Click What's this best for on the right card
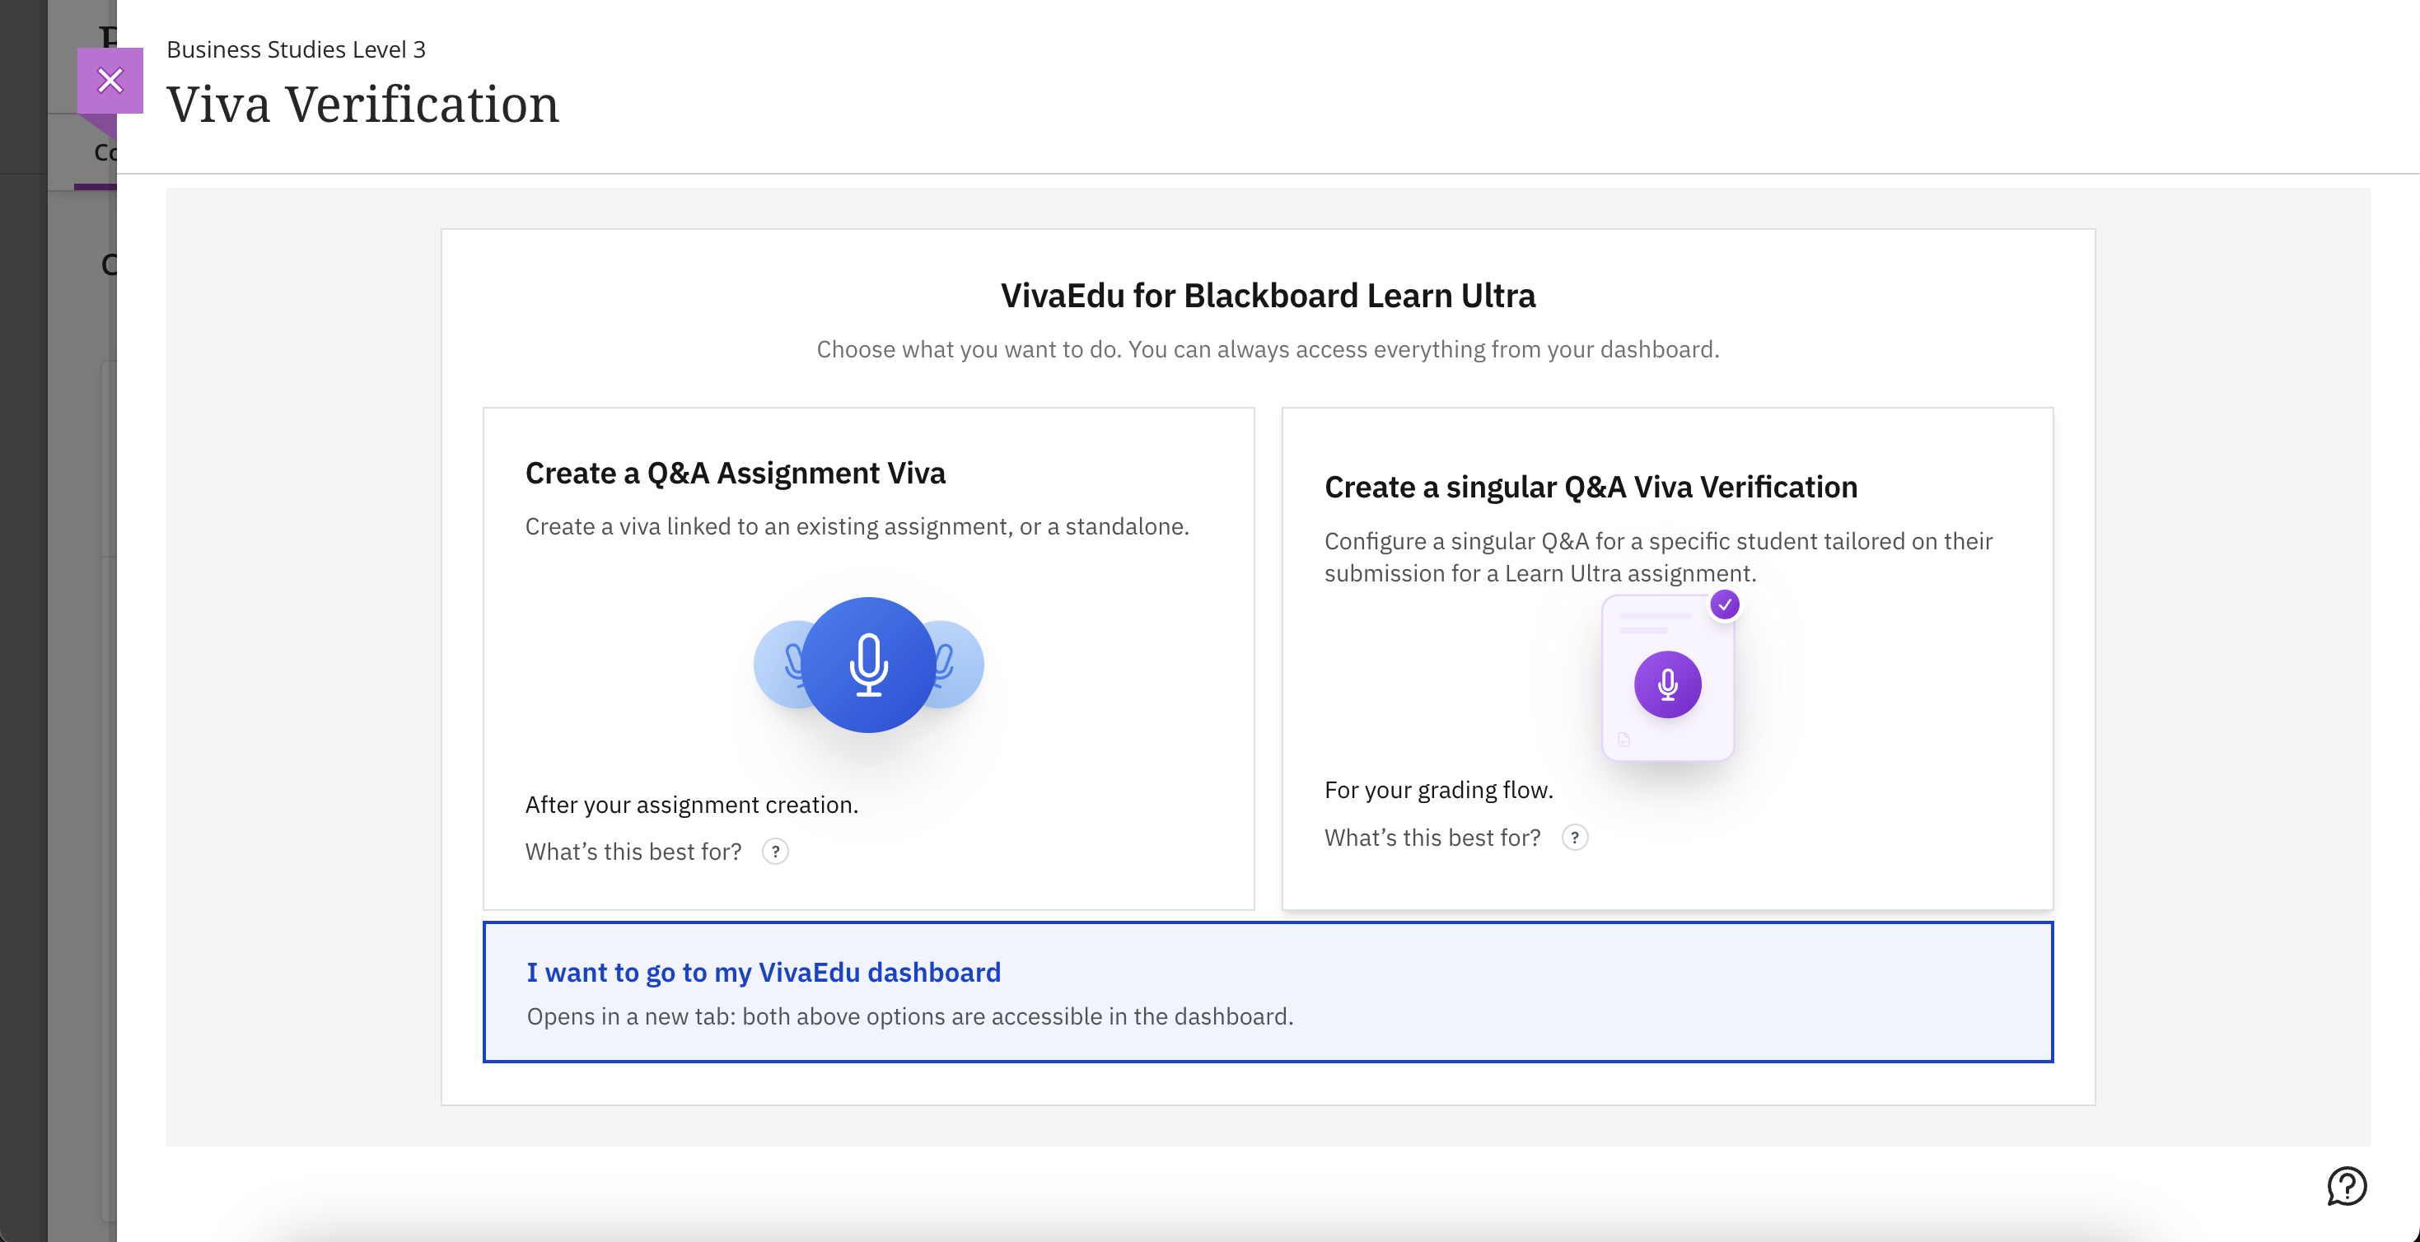The width and height of the screenshot is (2420, 1242). pos(1432,838)
